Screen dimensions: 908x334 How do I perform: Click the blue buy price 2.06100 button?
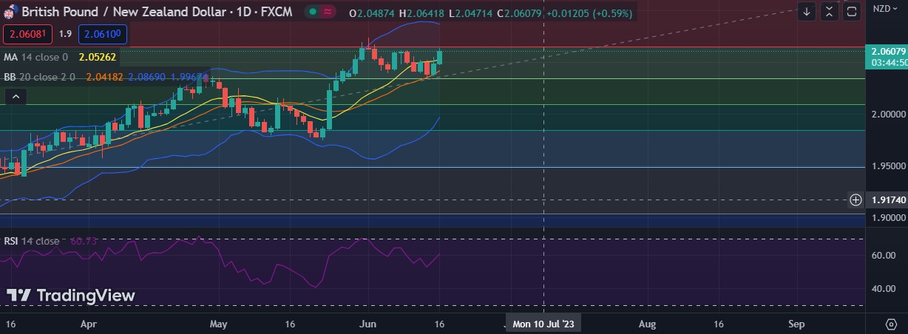tap(104, 34)
